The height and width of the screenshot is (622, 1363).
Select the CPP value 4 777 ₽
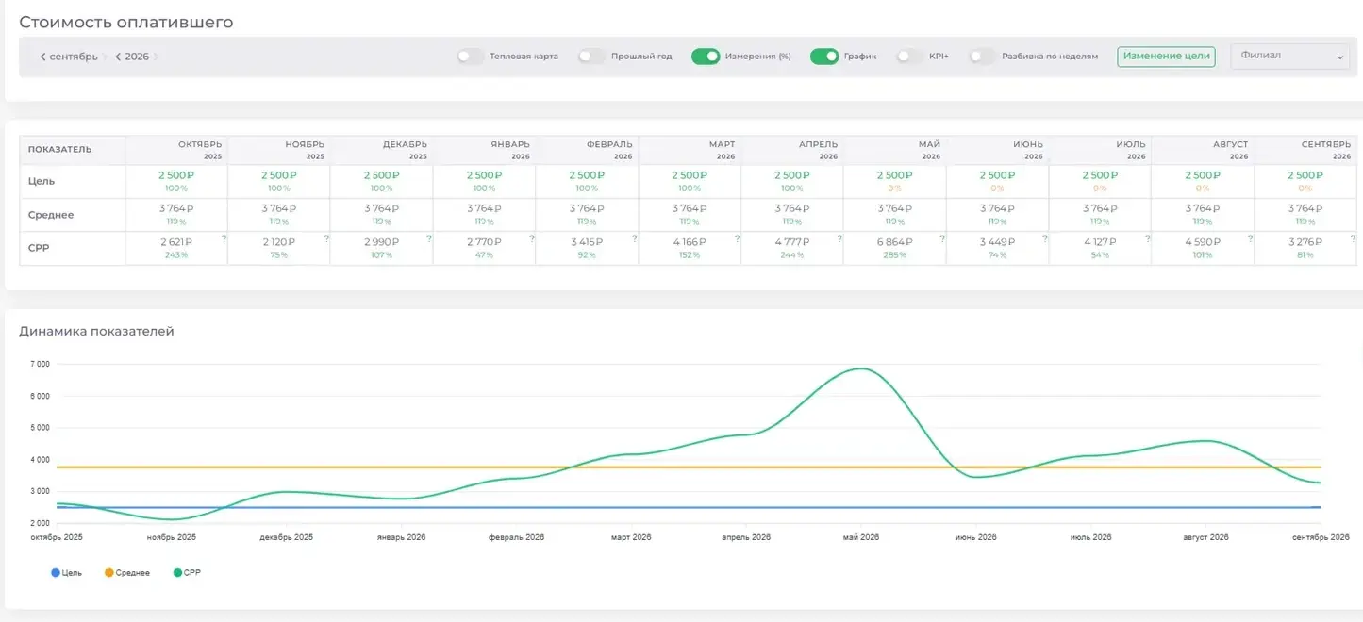coord(791,242)
